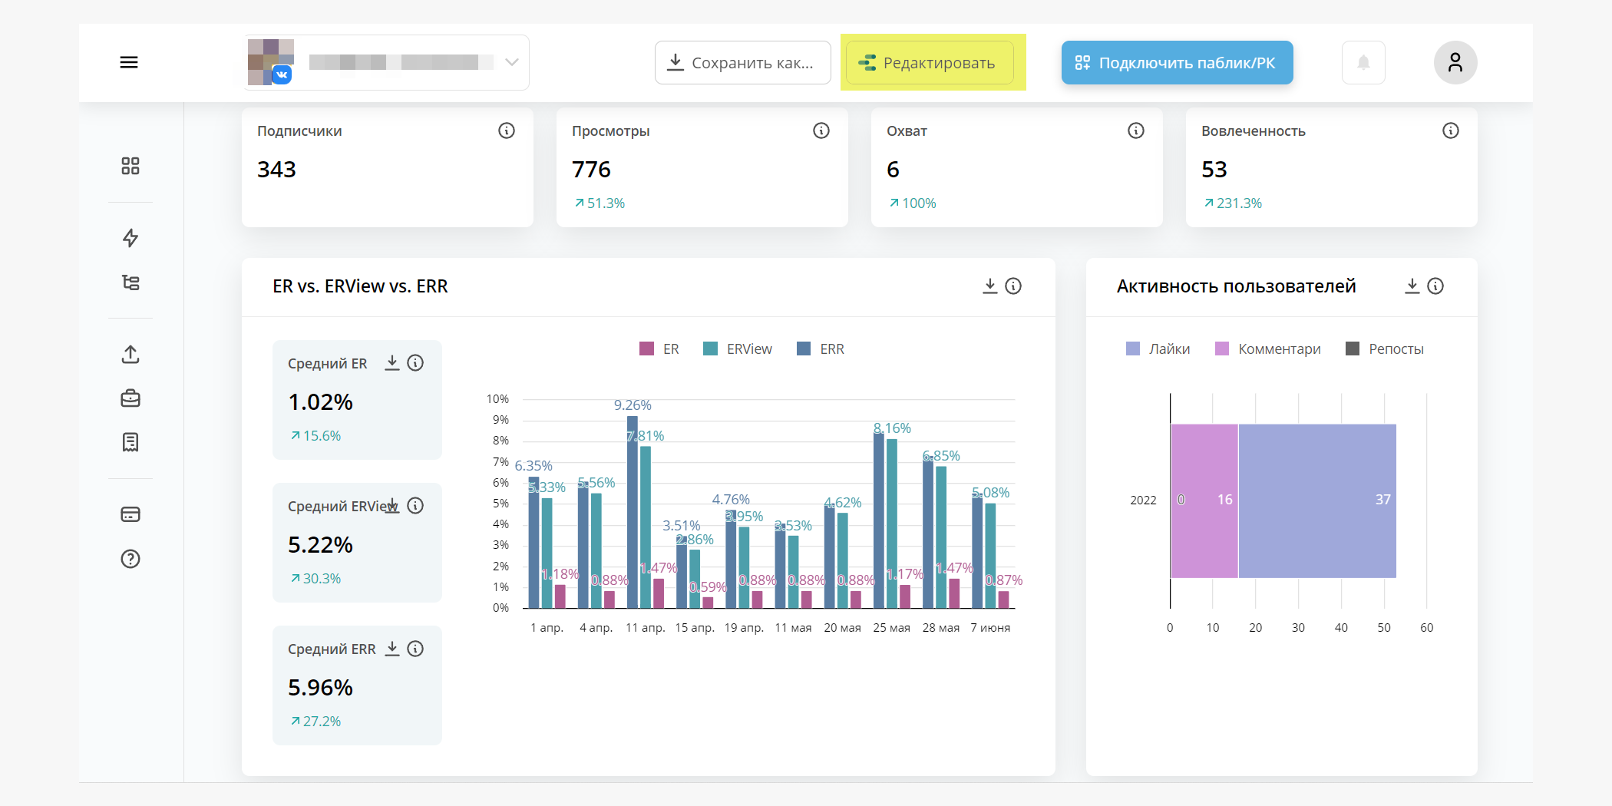Toggle the ER series in chart legend
Screen dimensions: 1612x806
(x=659, y=349)
